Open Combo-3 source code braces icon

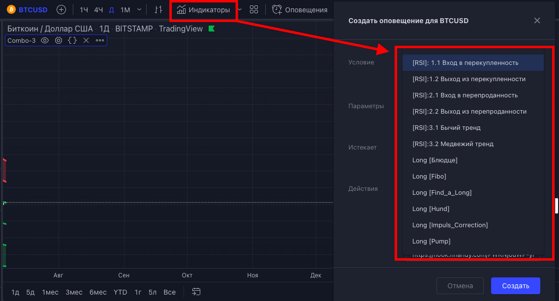72,41
